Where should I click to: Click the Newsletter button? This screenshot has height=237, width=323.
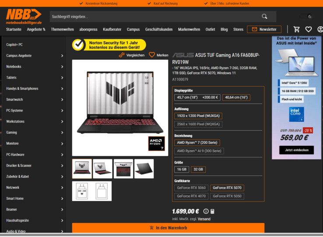264,29
